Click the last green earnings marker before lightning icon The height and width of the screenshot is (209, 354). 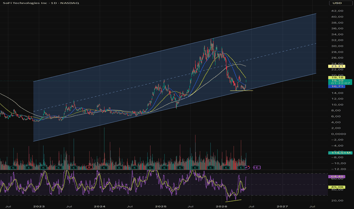(x=240, y=168)
